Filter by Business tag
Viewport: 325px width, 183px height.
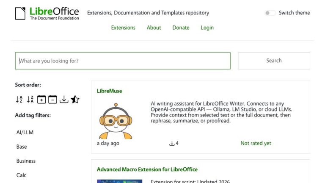pos(26,161)
